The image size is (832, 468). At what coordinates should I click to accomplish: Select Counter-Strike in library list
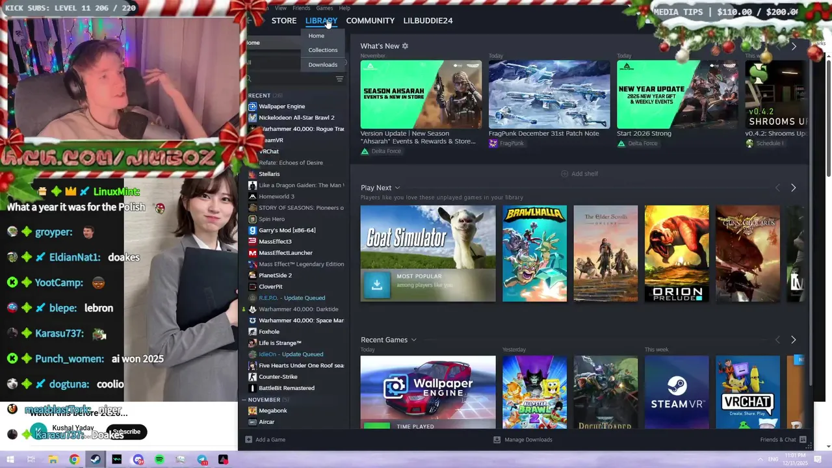[x=278, y=377]
